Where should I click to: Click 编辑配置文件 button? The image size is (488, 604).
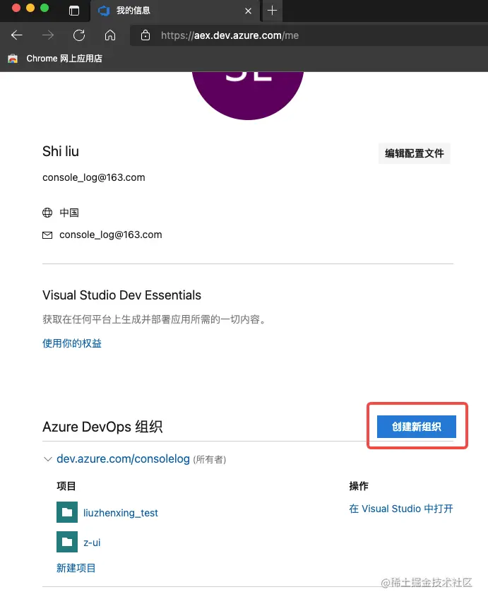[x=414, y=153]
